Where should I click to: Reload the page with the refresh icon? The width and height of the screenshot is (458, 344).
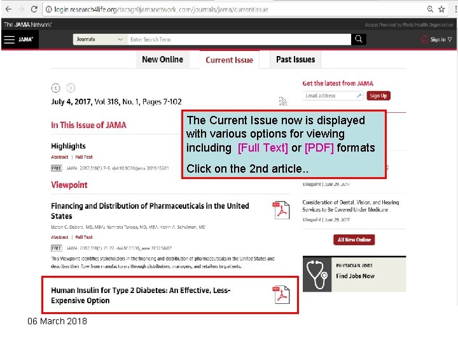pyautogui.click(x=34, y=10)
